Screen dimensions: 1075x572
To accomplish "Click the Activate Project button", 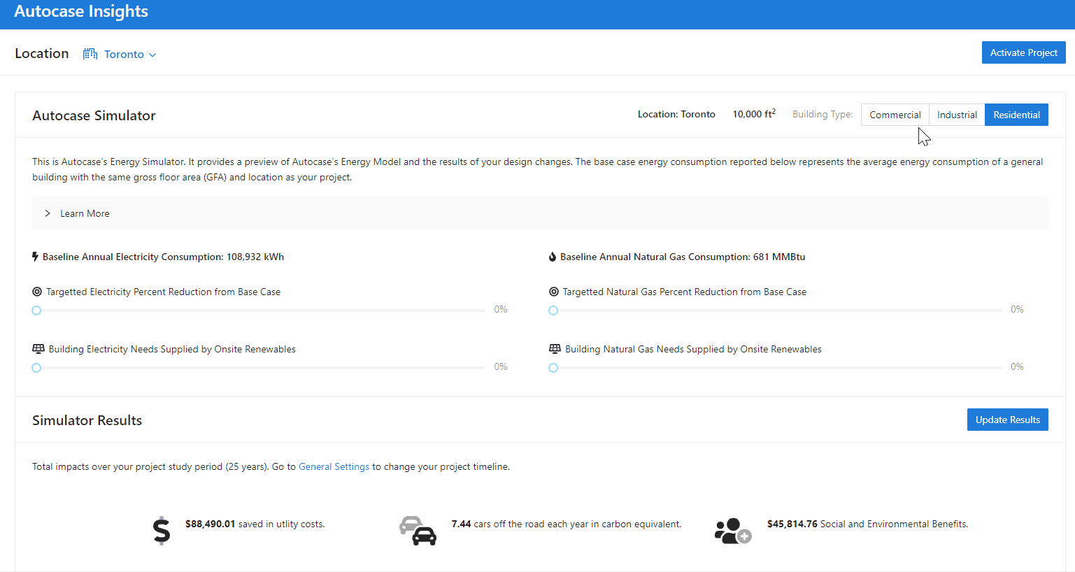I will pos(1024,52).
